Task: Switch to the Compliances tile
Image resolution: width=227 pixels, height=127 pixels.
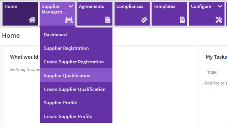Action: (x=132, y=14)
